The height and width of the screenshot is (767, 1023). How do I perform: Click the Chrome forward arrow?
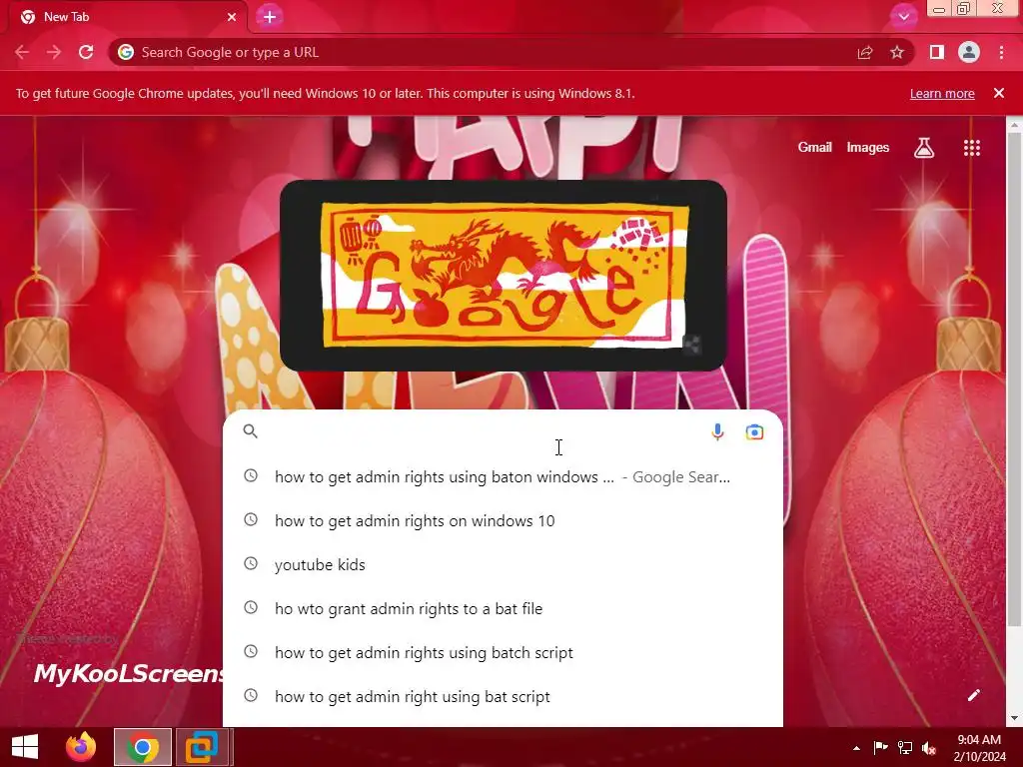[54, 52]
